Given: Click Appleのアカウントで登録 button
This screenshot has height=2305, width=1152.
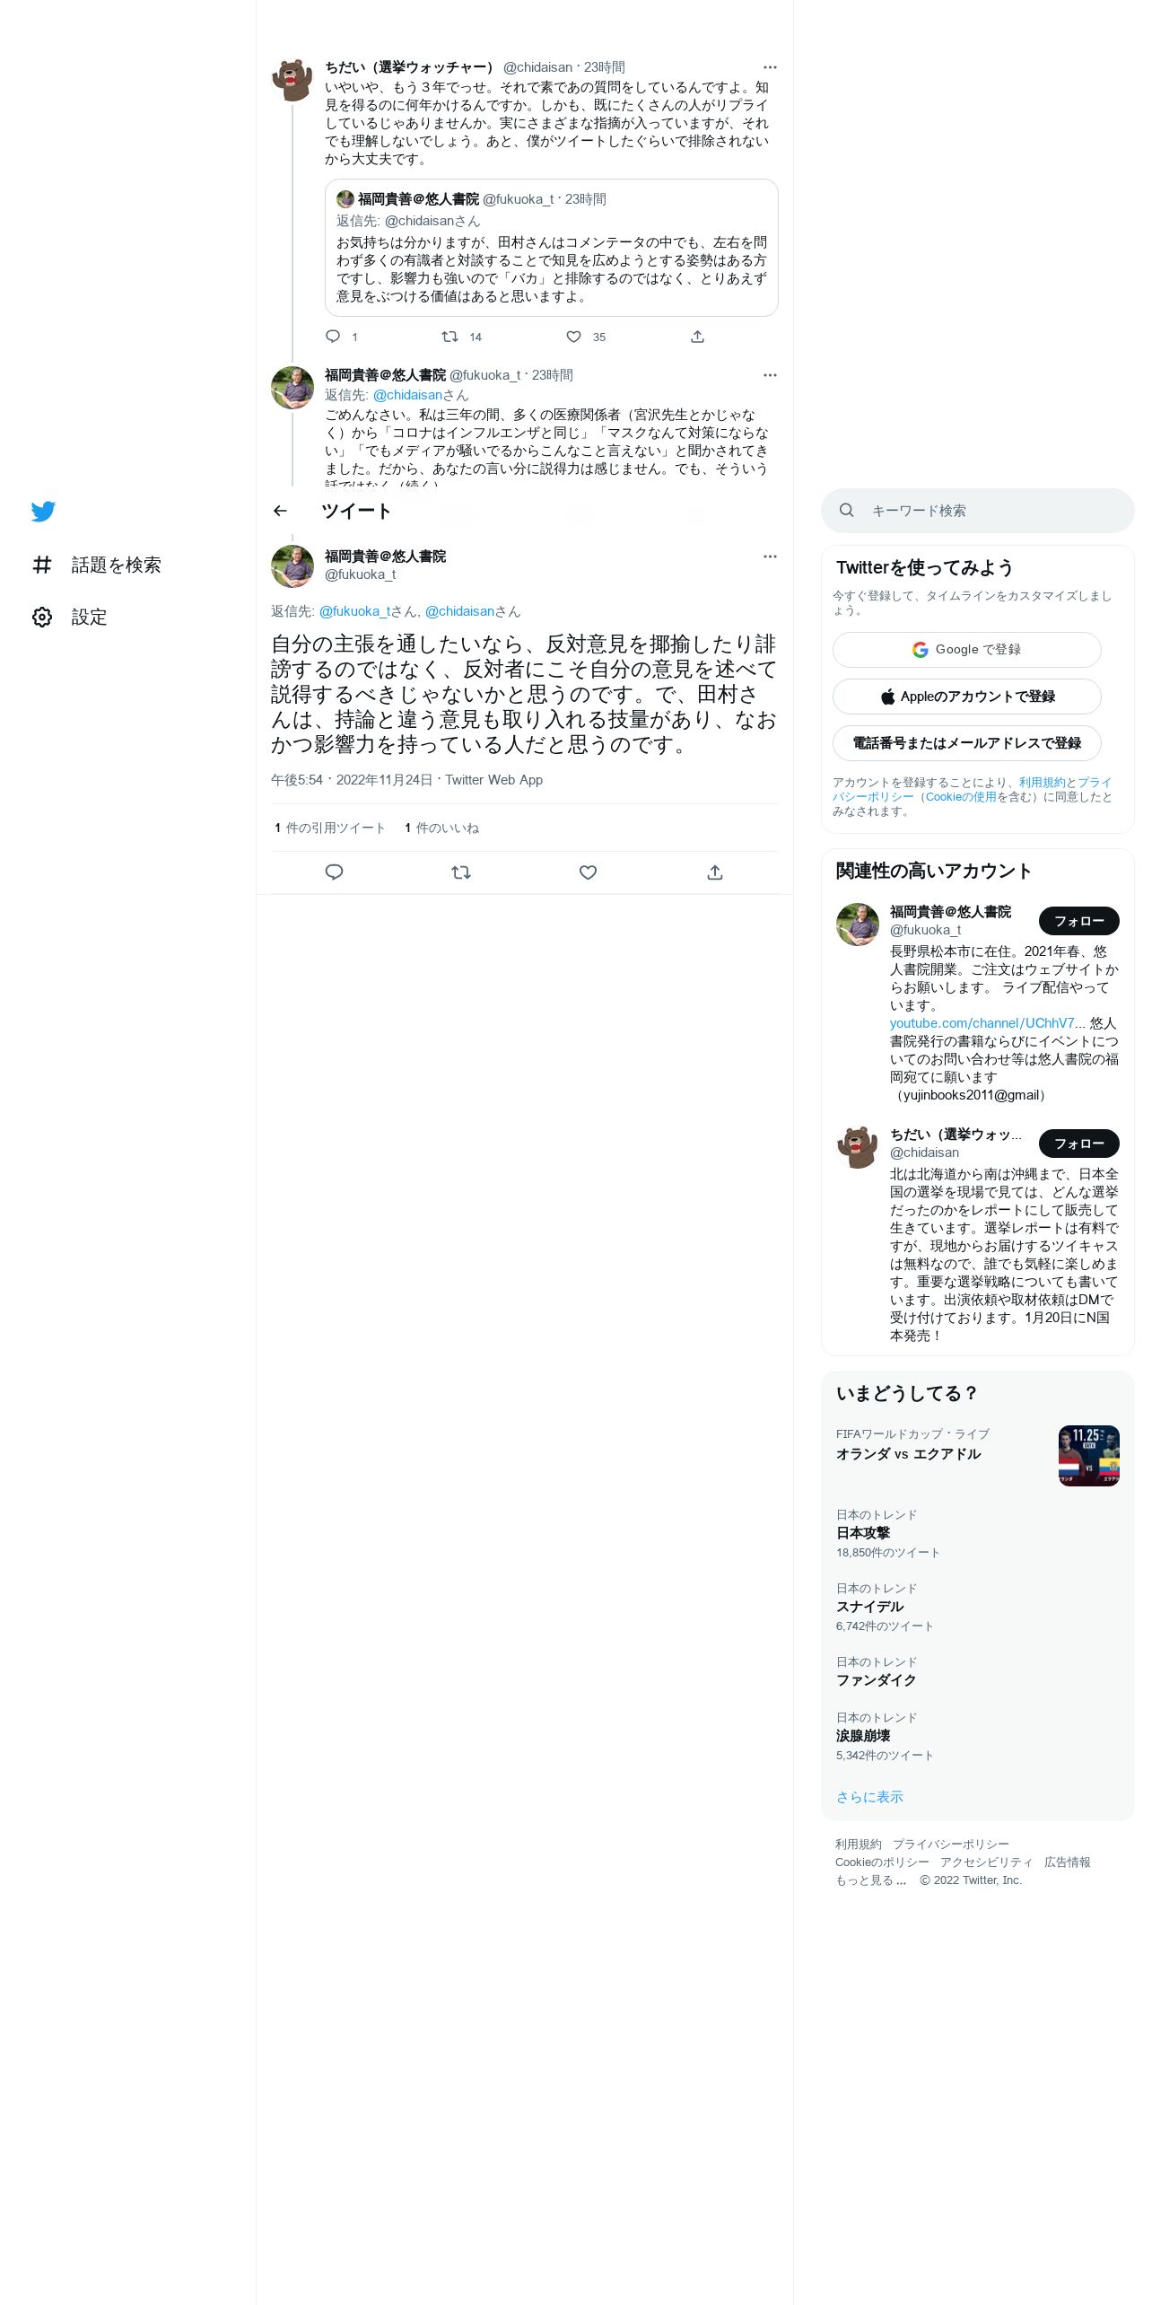Looking at the screenshot, I should 966,697.
